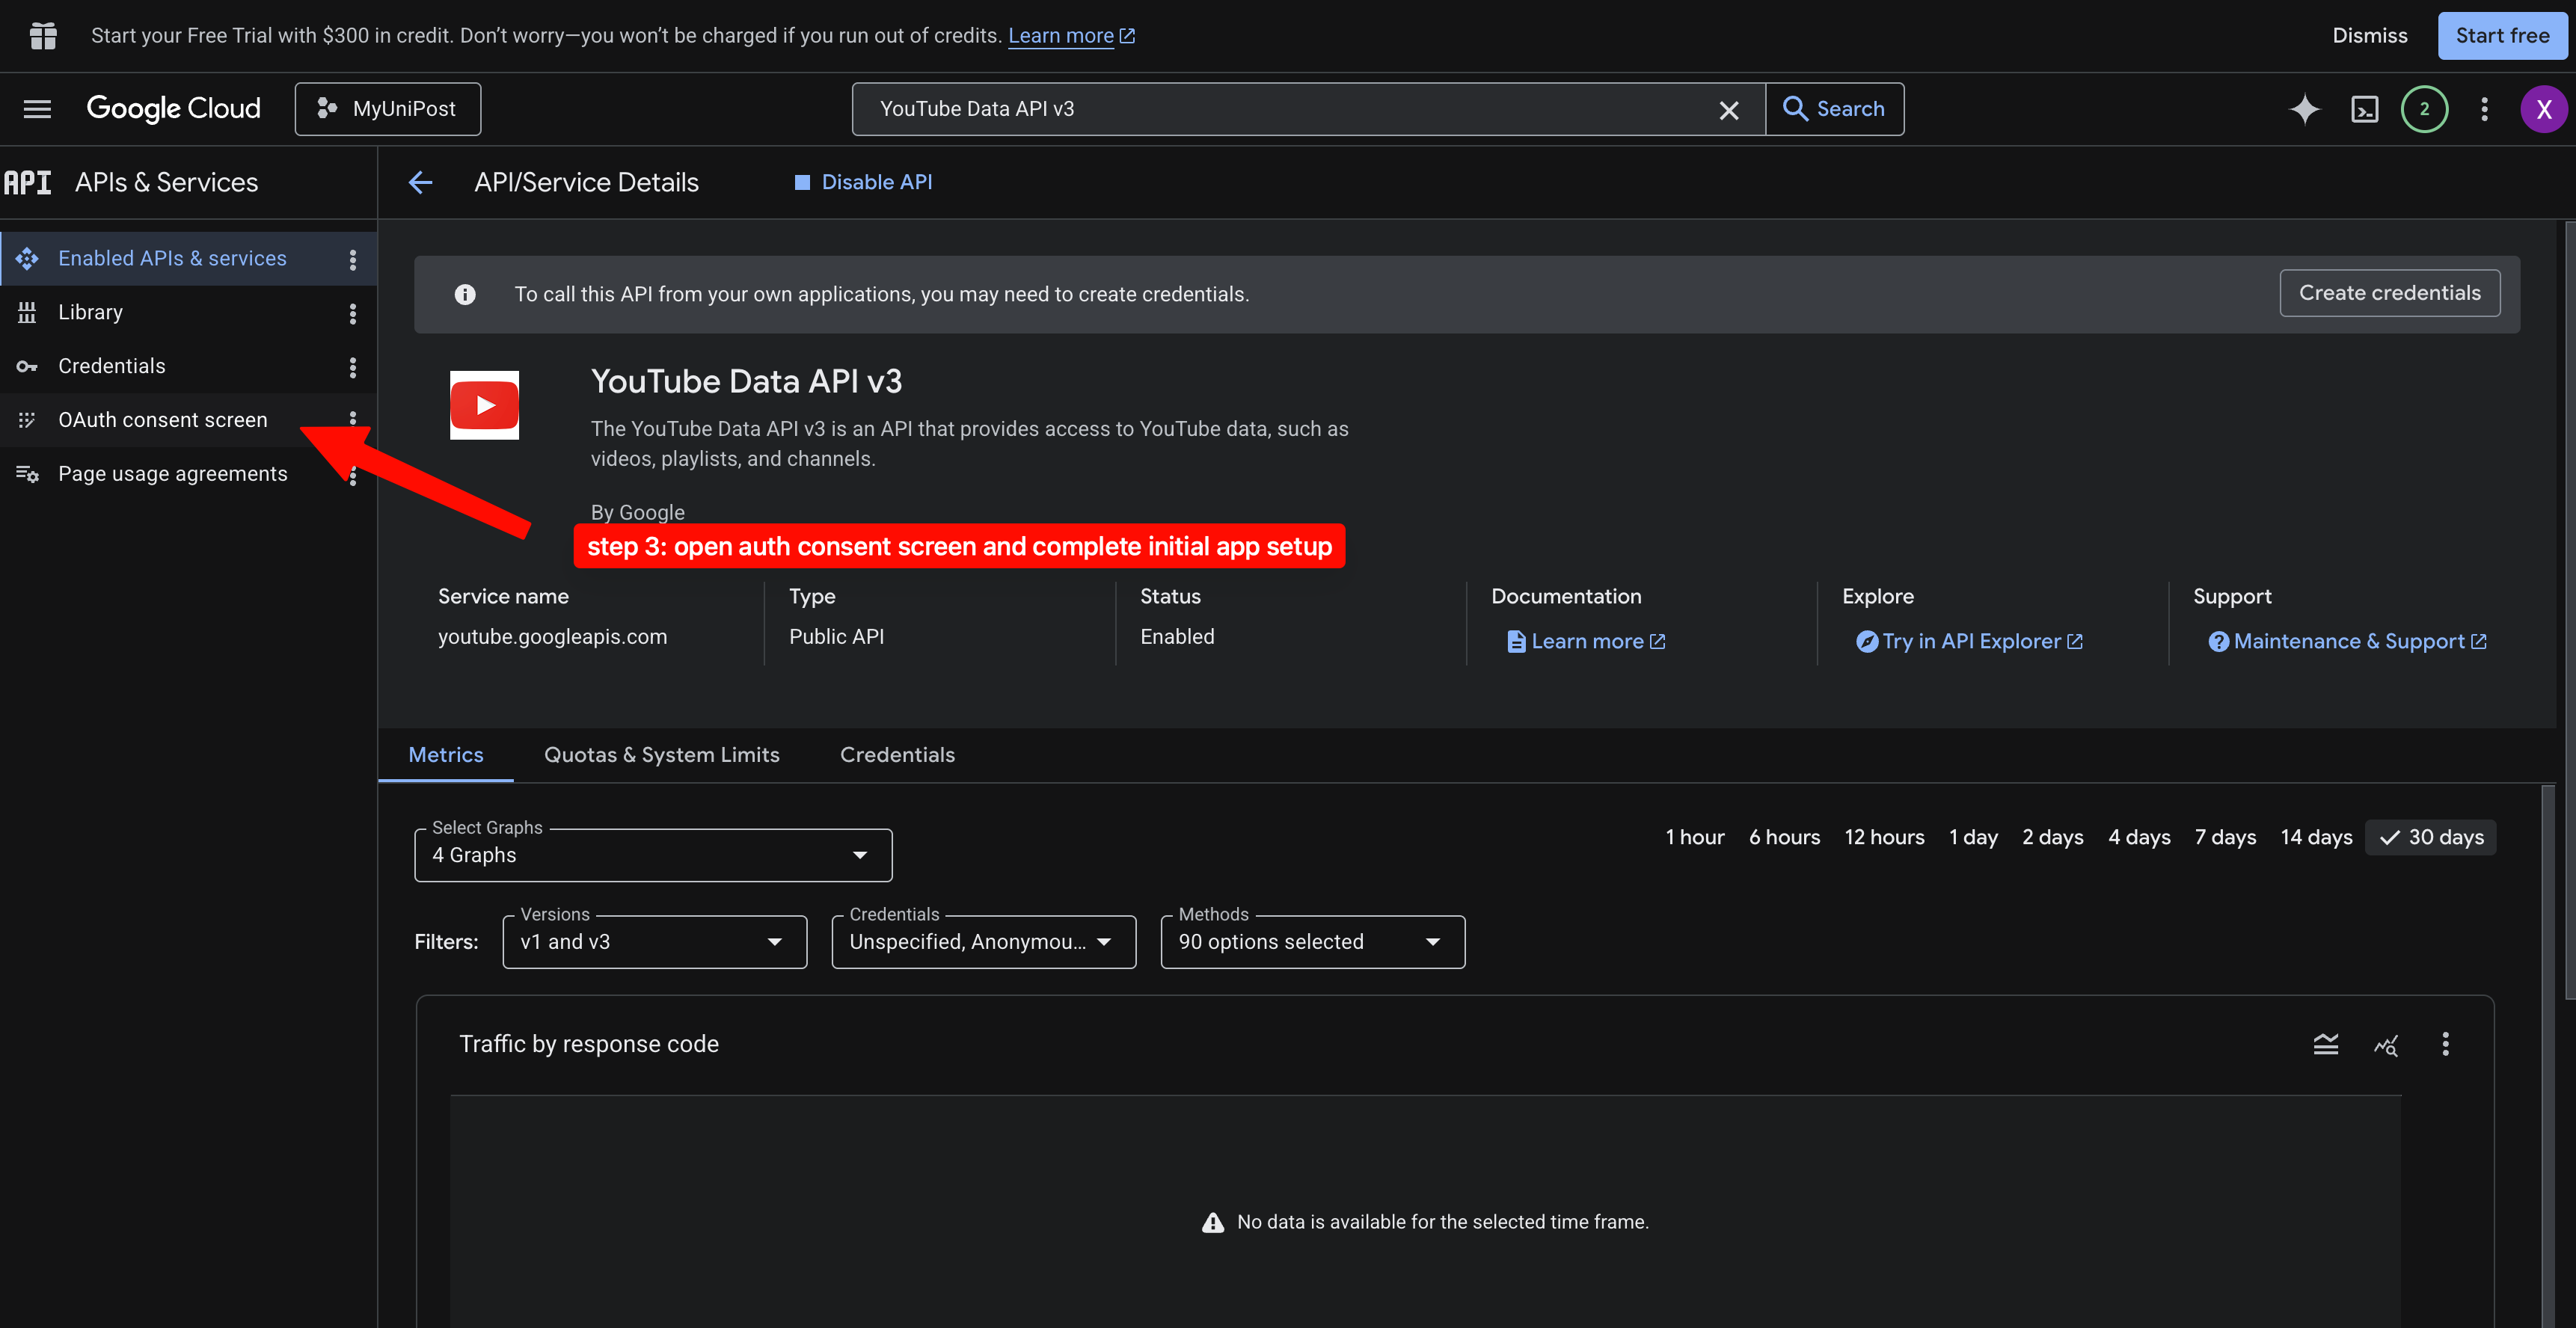This screenshot has width=2576, height=1328.
Task: Open notifications badge showing 2
Action: 2424,109
